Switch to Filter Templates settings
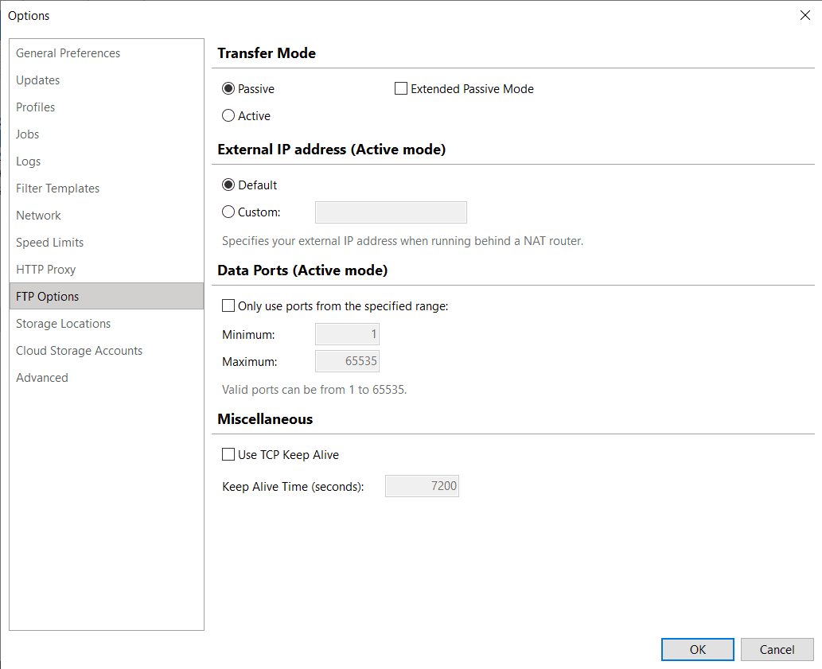This screenshot has height=669, width=822. click(58, 189)
